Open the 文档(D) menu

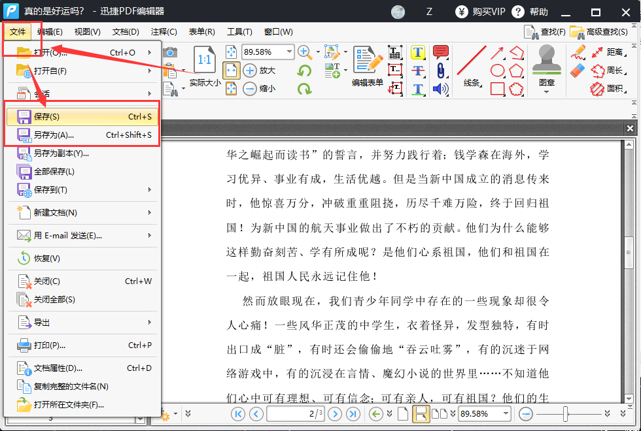tap(126, 32)
